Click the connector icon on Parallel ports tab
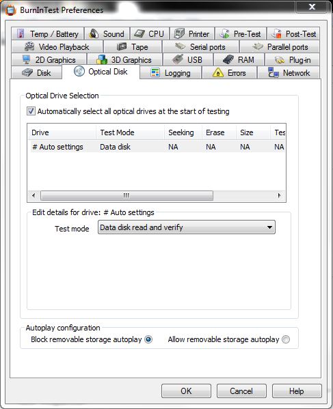Image resolution: width=333 pixels, height=409 pixels. point(258,46)
